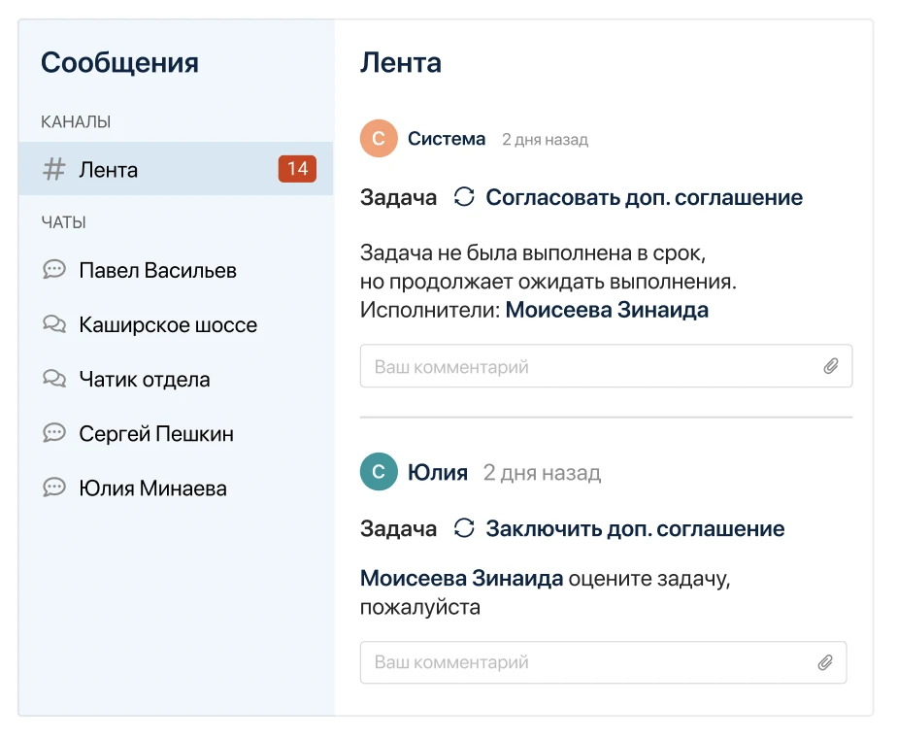Click the chat bubble icon beside Павел Васильев
Screen dimensions: 897x740
pos(53,270)
